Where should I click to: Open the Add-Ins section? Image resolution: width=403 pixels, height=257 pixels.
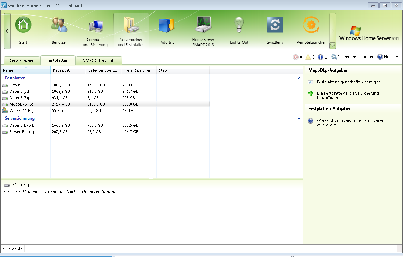click(x=167, y=25)
